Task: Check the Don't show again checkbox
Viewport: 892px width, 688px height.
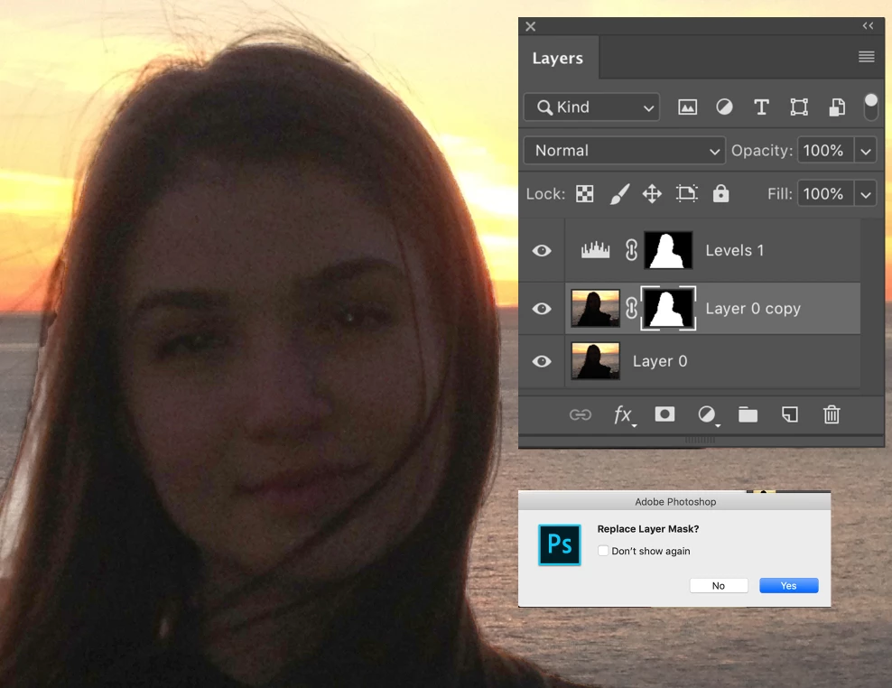Action: click(x=603, y=551)
